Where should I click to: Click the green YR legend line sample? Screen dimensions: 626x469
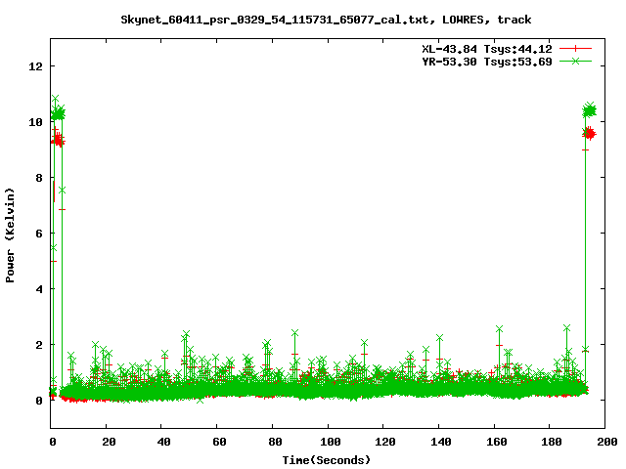[575, 61]
